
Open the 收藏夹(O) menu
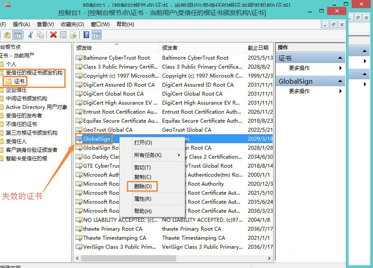(x=72, y=24)
